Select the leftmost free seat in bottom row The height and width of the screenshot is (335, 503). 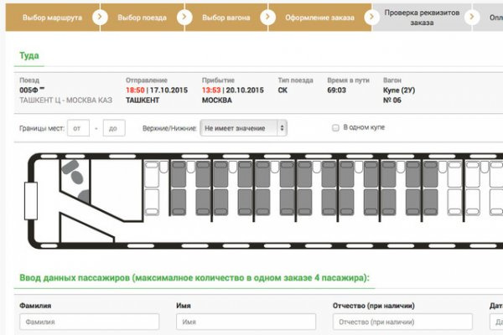tap(152, 202)
